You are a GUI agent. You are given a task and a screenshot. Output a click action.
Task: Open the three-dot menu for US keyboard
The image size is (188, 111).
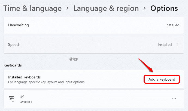174,99
